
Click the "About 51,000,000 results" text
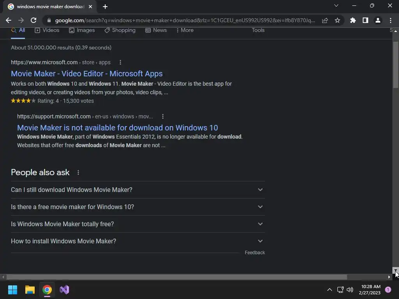[42, 47]
